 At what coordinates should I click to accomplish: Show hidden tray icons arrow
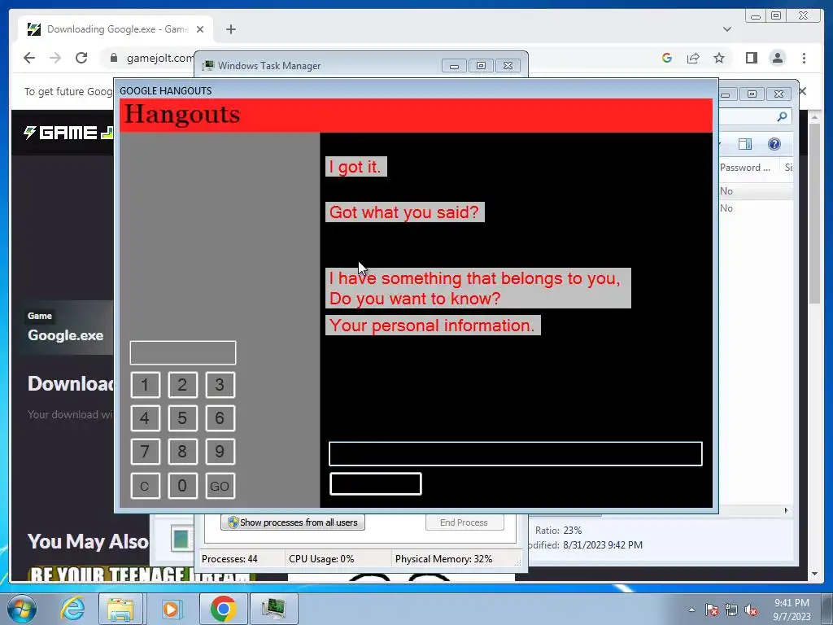[691, 610]
